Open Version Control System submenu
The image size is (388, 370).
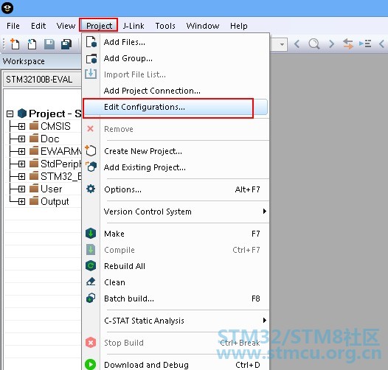176,212
